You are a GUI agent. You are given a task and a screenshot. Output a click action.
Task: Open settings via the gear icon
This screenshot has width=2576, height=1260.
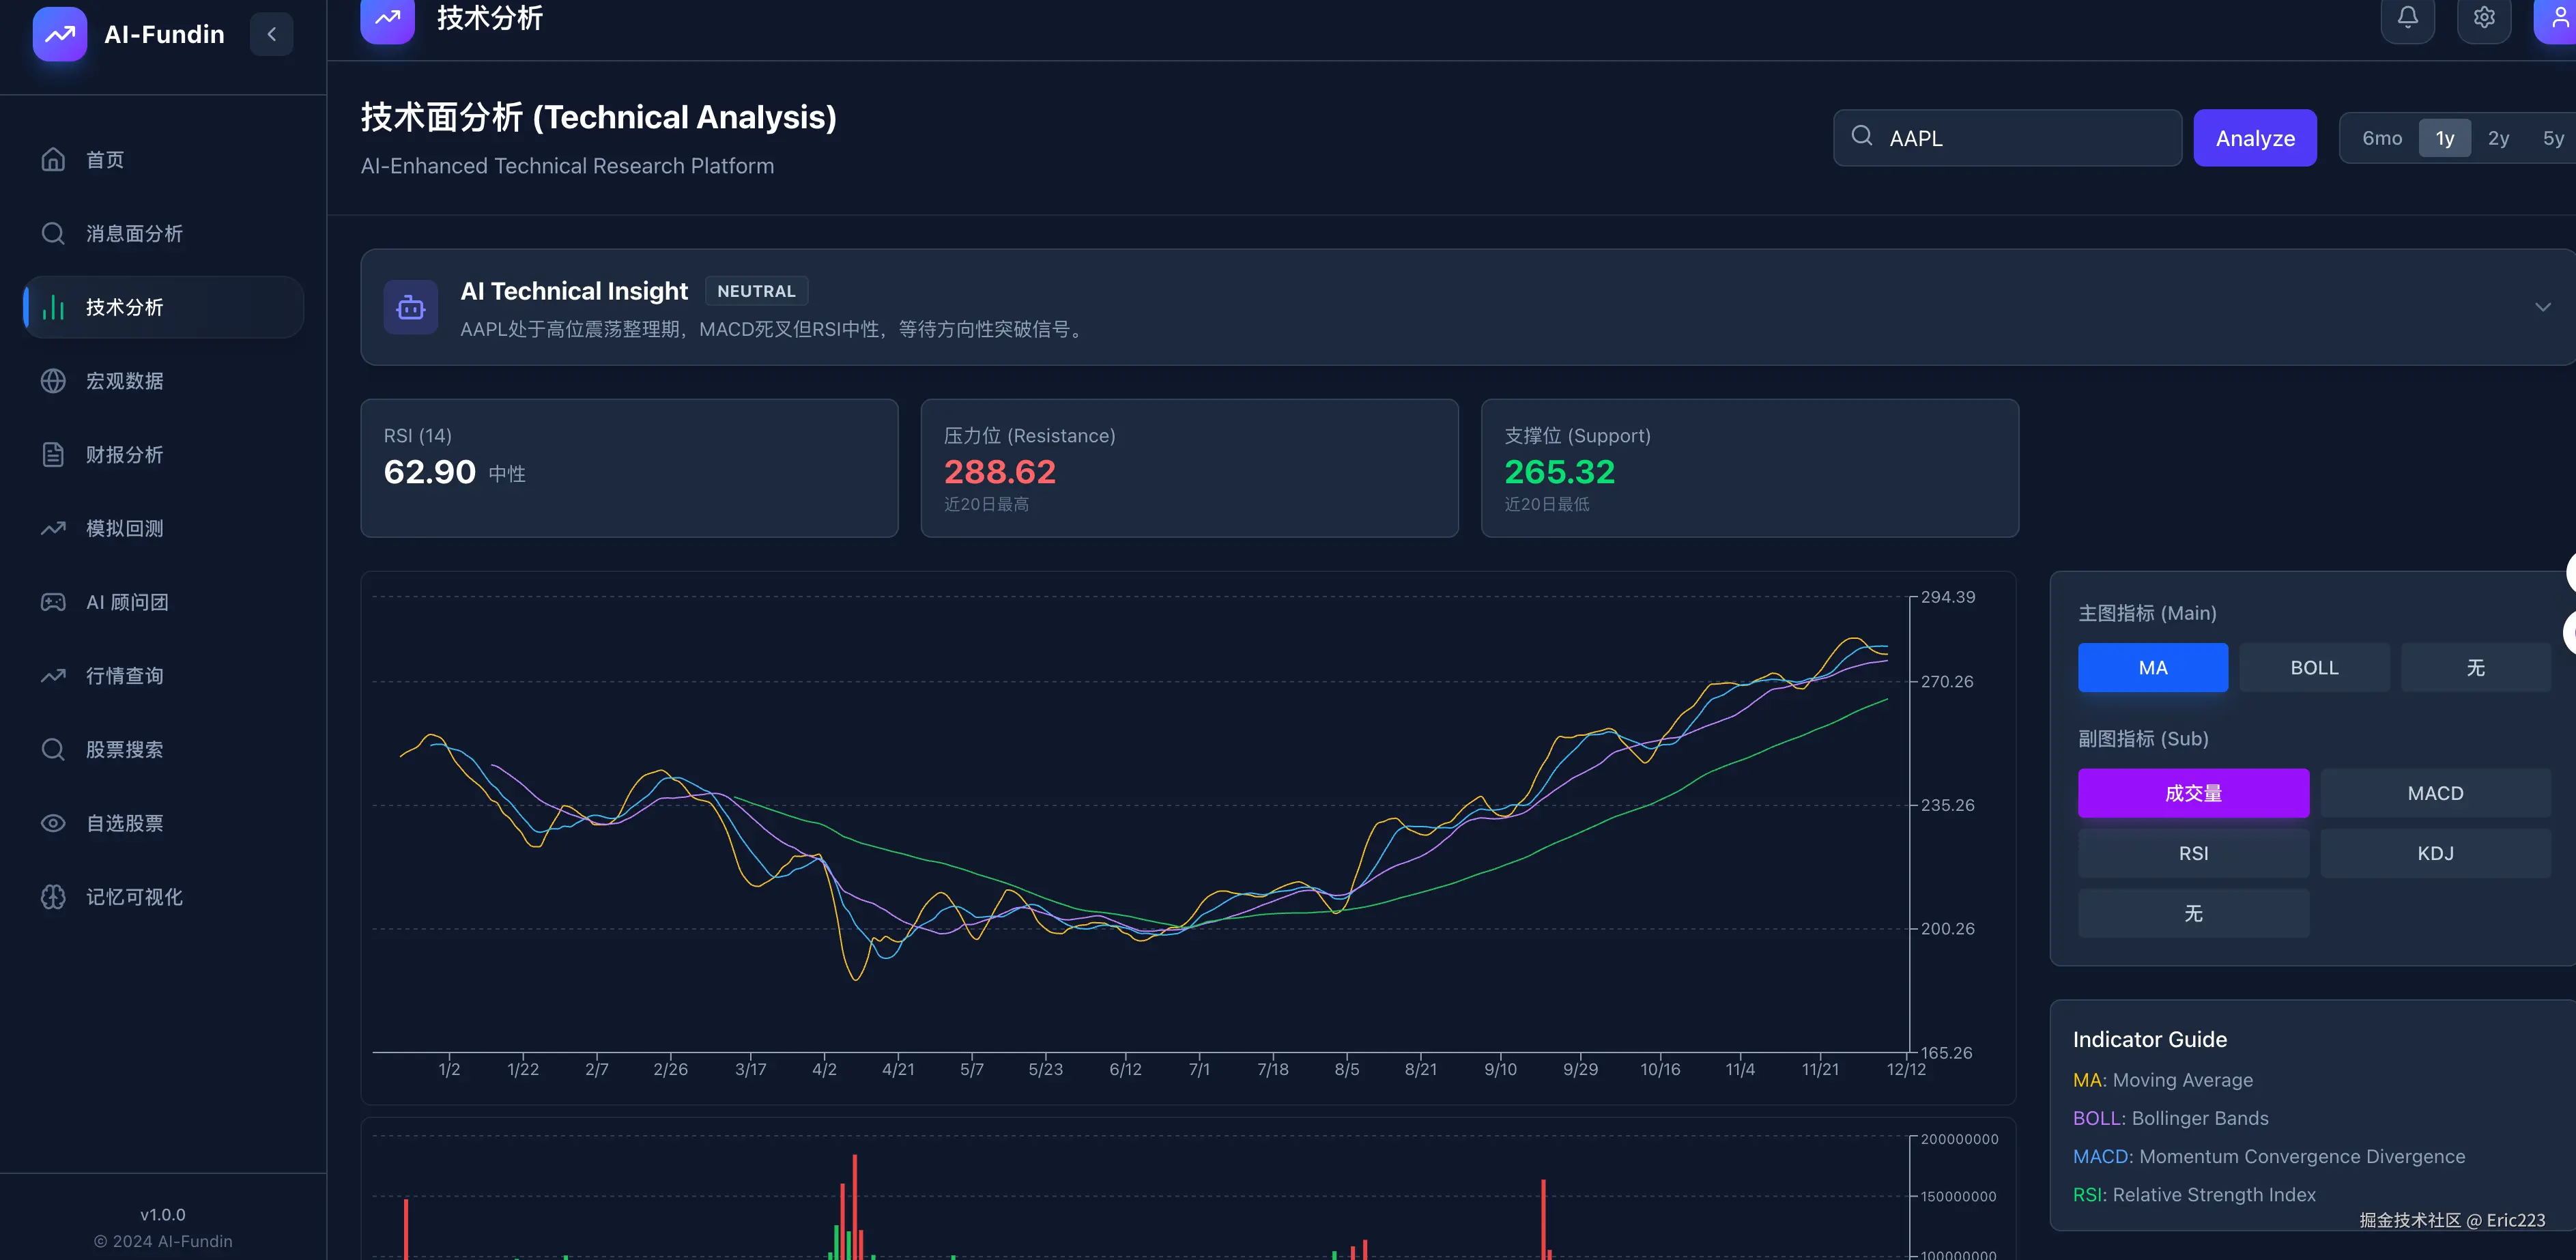click(x=2484, y=17)
